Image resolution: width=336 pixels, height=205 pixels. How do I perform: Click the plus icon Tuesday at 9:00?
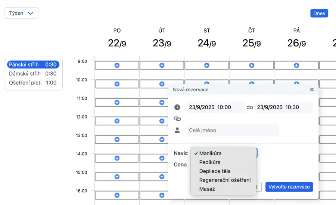(162, 65)
